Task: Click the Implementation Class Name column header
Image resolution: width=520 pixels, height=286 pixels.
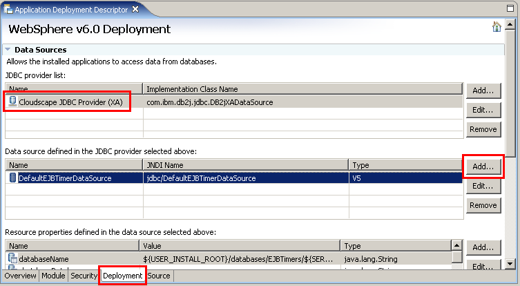Action: (x=302, y=89)
